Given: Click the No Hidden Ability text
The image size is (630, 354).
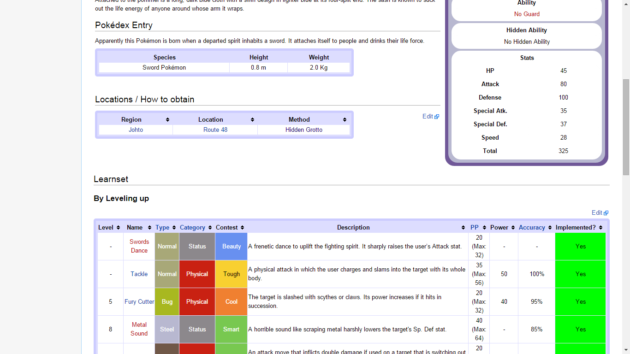Looking at the screenshot, I should coord(527,42).
